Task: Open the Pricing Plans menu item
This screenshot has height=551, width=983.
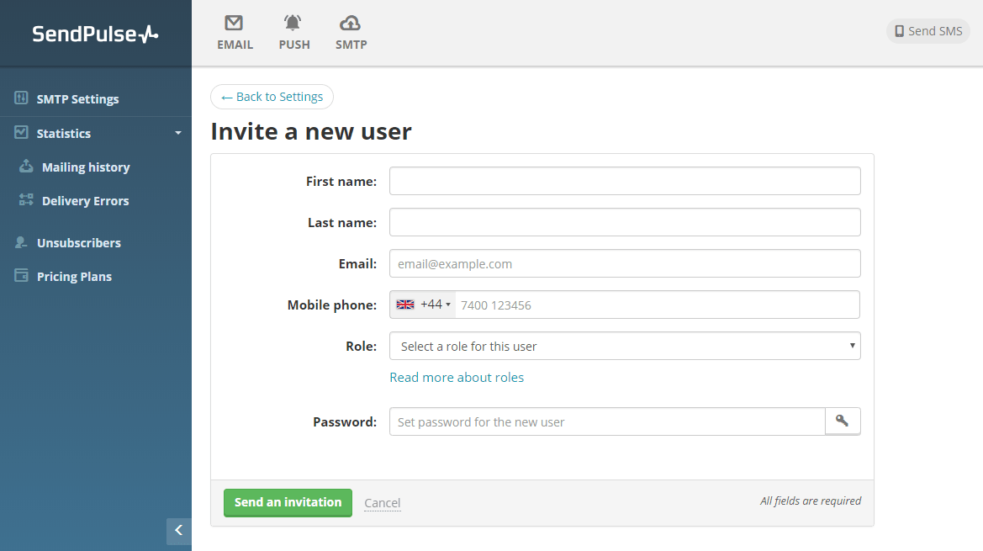Action: pyautogui.click(x=74, y=276)
